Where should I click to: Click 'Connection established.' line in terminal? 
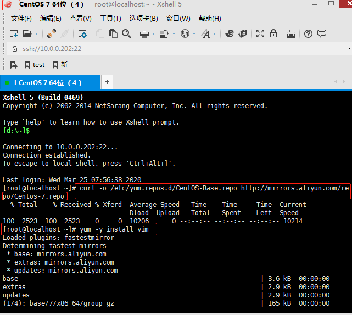coord(47,155)
